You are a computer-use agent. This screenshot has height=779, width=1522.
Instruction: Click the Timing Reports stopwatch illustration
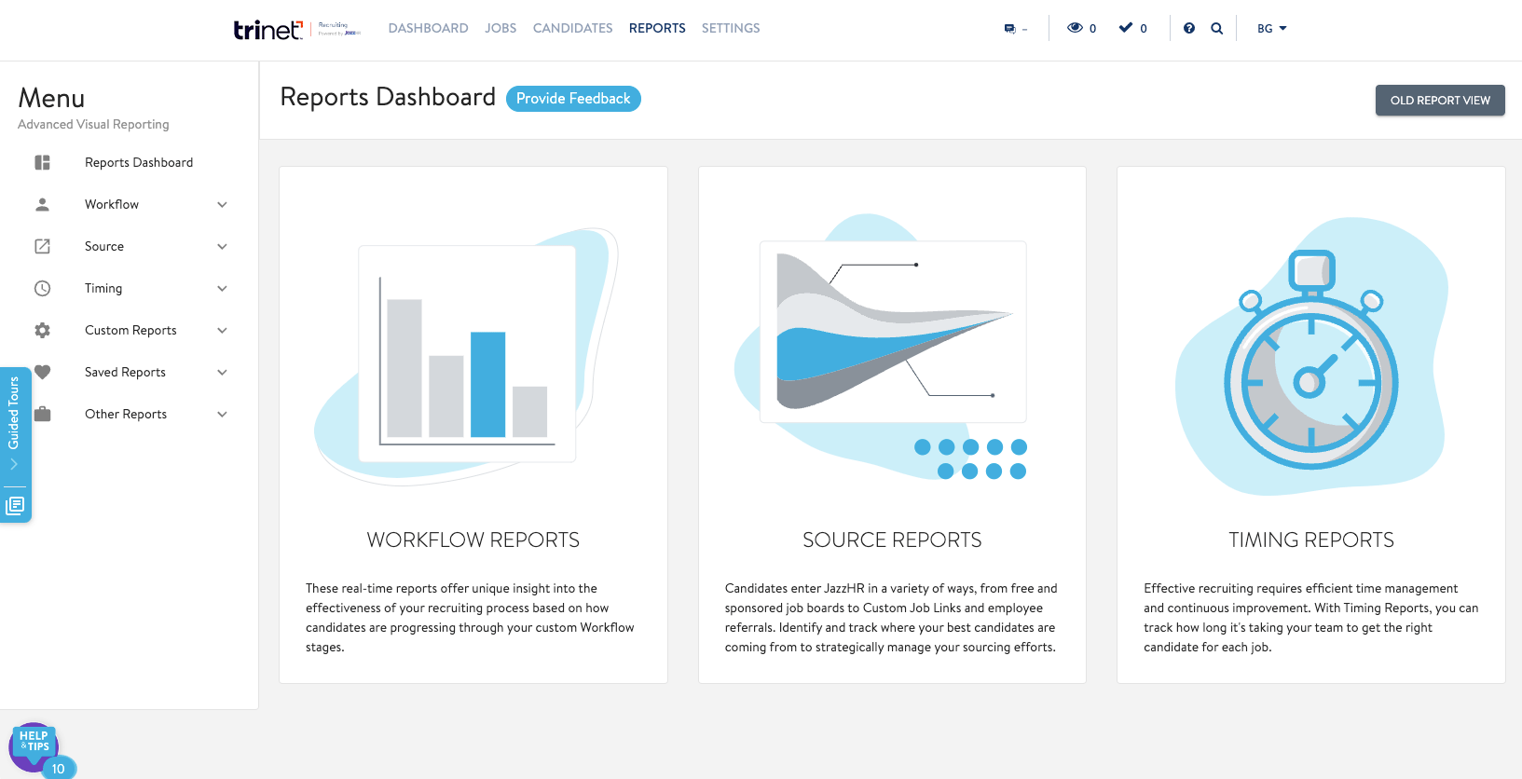point(1311,358)
